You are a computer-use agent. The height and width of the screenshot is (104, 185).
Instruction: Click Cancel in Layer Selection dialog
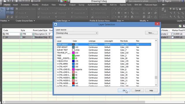(x=138, y=90)
